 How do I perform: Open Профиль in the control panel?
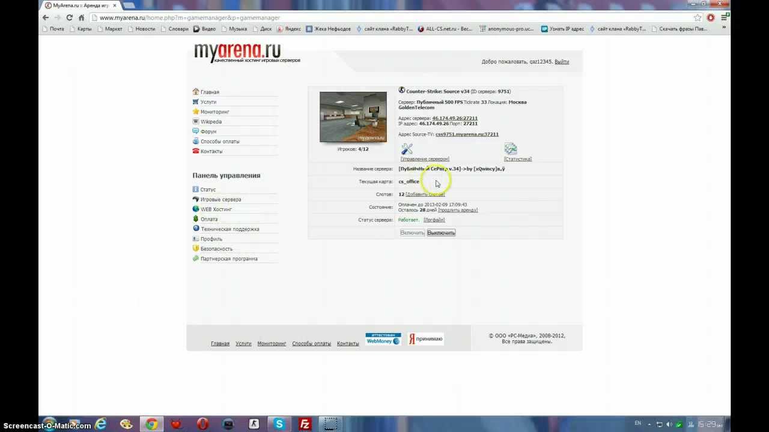point(211,239)
